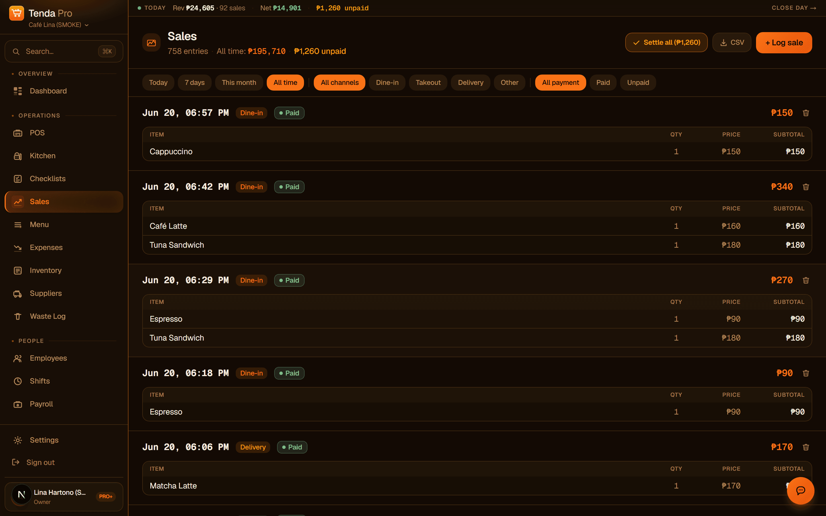Open Settings
The image size is (826, 516).
point(64,440)
